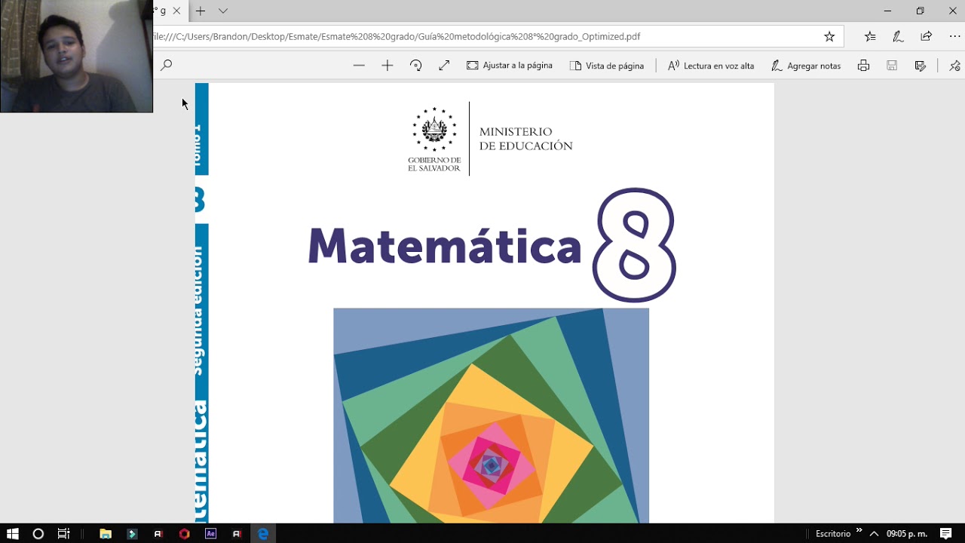Screen dimensions: 965x543
Task: Expand the Escritorio toolbar chevron
Action: pyautogui.click(x=859, y=530)
